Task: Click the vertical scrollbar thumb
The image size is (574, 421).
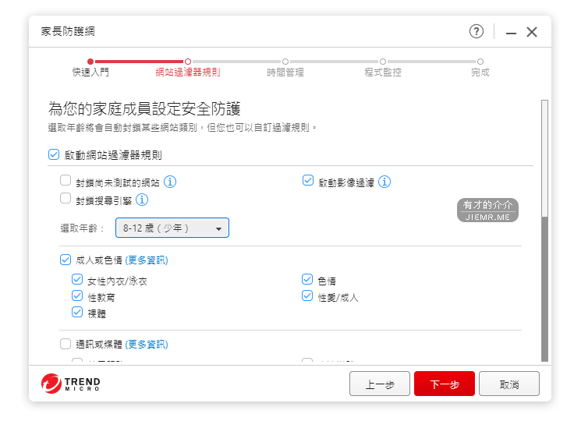Action: [x=544, y=288]
